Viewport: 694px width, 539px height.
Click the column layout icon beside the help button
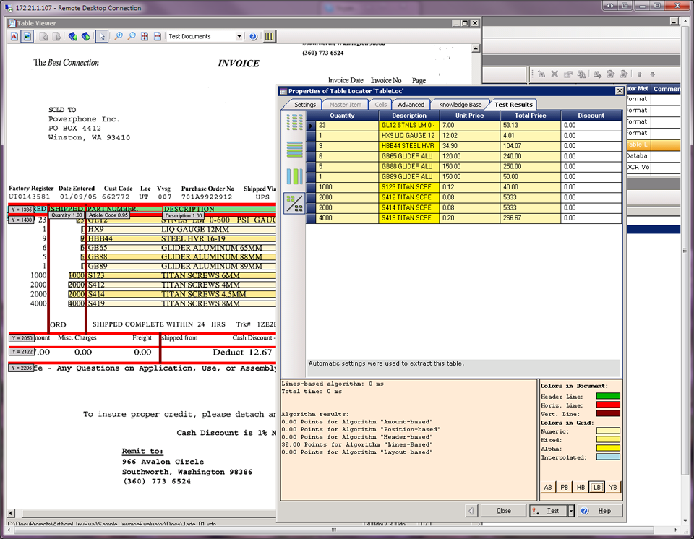coord(269,36)
